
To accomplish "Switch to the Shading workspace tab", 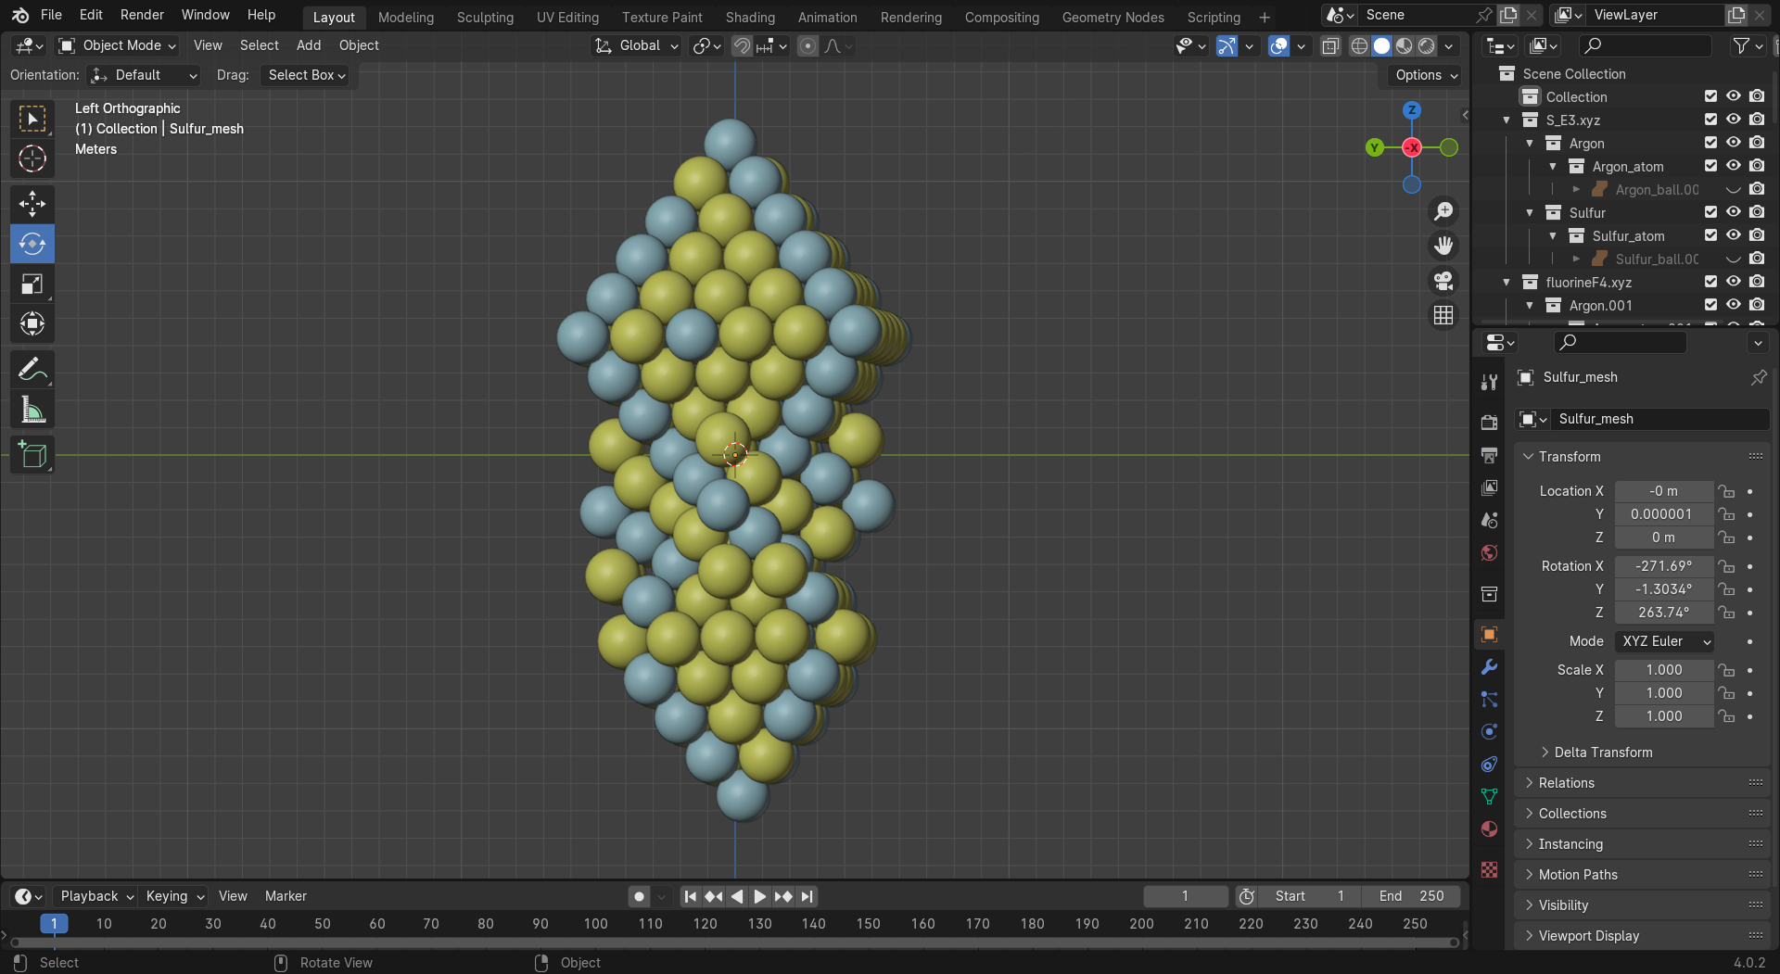I will point(749,17).
